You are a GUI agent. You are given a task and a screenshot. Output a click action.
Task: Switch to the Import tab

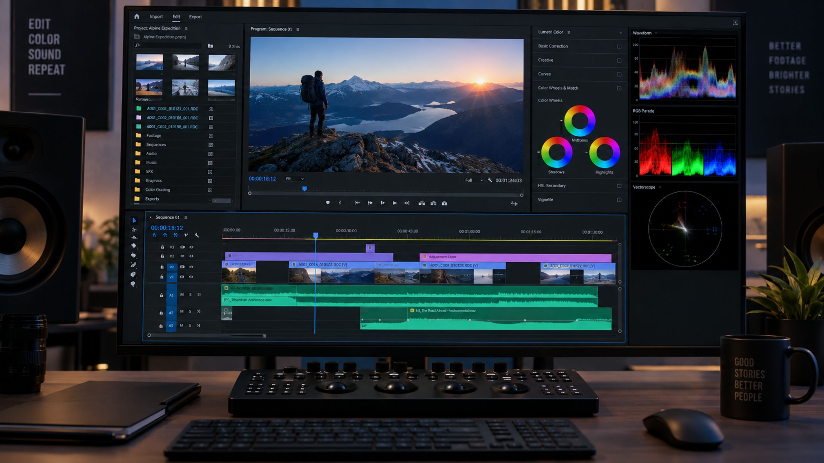156,16
